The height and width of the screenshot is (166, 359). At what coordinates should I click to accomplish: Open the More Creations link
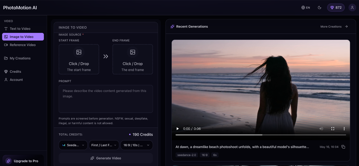pyautogui.click(x=334, y=27)
